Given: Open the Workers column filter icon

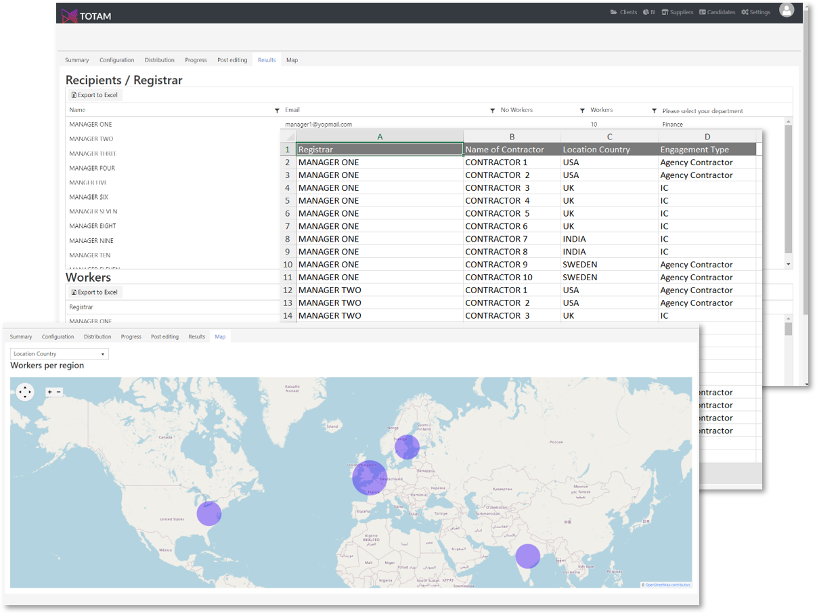Looking at the screenshot, I should pos(654,110).
